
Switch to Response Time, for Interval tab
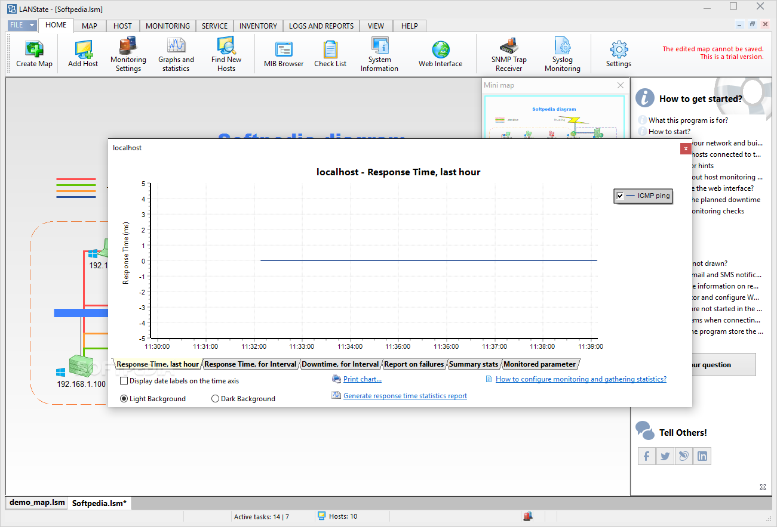pyautogui.click(x=250, y=364)
